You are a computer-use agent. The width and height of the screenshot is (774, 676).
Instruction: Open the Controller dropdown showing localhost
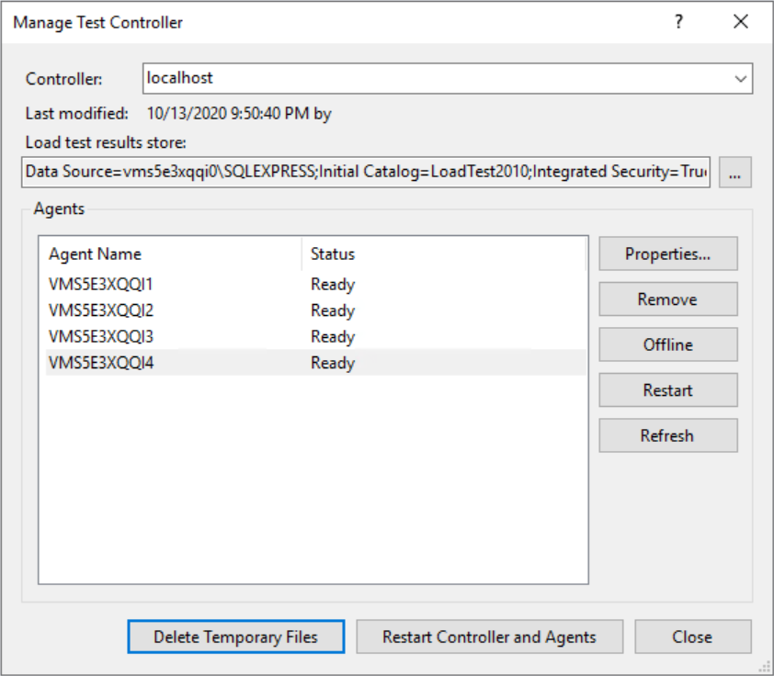point(448,78)
